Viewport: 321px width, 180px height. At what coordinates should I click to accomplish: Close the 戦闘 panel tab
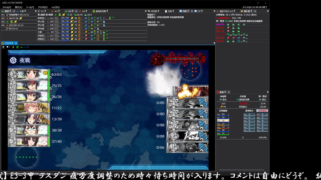[229, 92]
